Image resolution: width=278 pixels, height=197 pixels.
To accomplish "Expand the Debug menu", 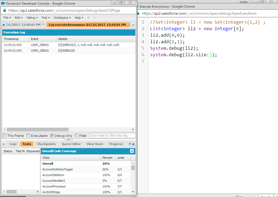I will click(x=32, y=18).
